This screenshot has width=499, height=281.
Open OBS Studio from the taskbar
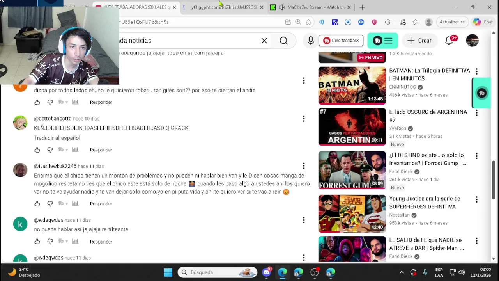(315, 272)
